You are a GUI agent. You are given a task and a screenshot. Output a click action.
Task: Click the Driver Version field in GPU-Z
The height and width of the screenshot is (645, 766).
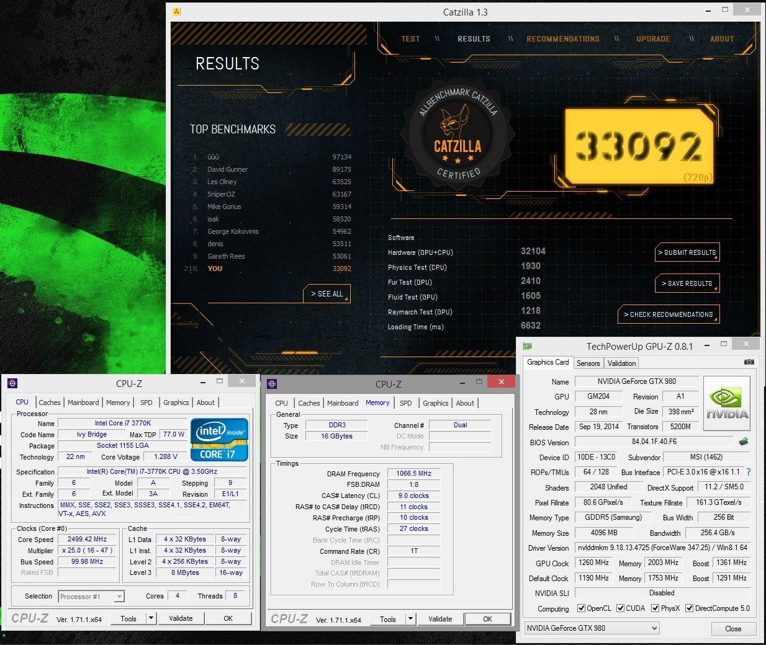tap(662, 548)
